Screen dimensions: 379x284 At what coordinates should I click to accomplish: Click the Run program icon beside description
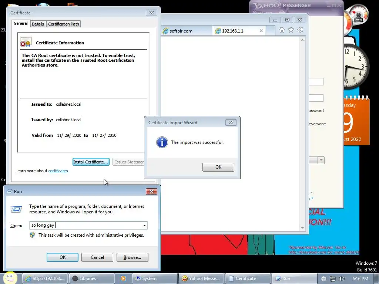16,209
